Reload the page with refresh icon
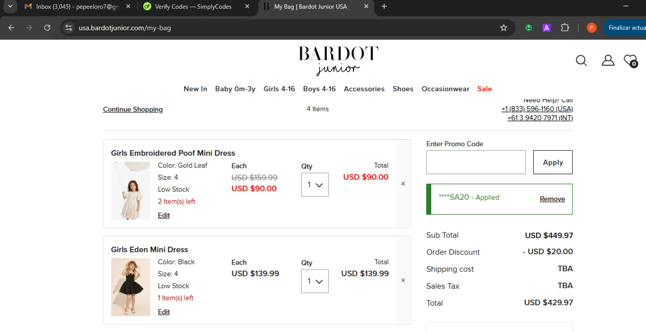This screenshot has width=646, height=332. 47,28
